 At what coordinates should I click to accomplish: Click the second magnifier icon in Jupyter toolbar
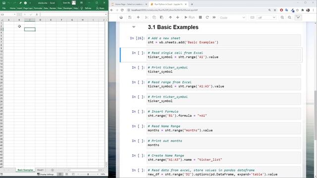coord(289,18)
